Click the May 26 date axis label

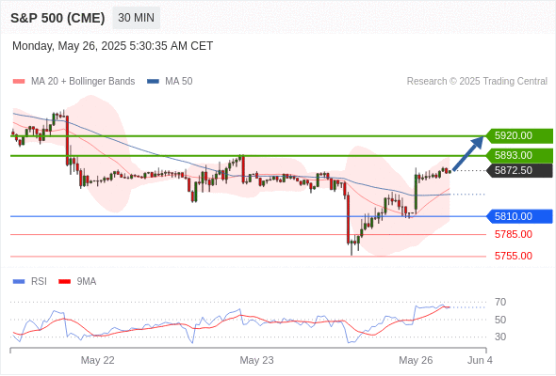pos(416,360)
